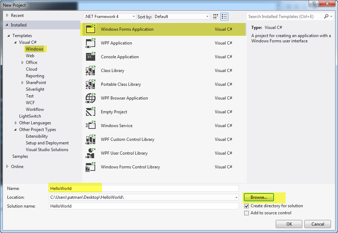Select Visual Studio Solutions project type
Viewport: 338px width, 233px height.
(x=47, y=150)
